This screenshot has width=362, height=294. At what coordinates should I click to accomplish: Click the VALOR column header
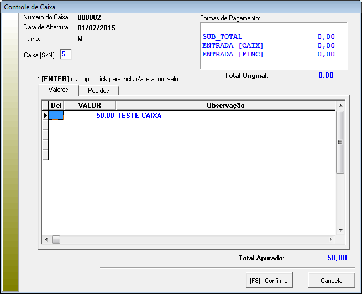(x=90, y=105)
